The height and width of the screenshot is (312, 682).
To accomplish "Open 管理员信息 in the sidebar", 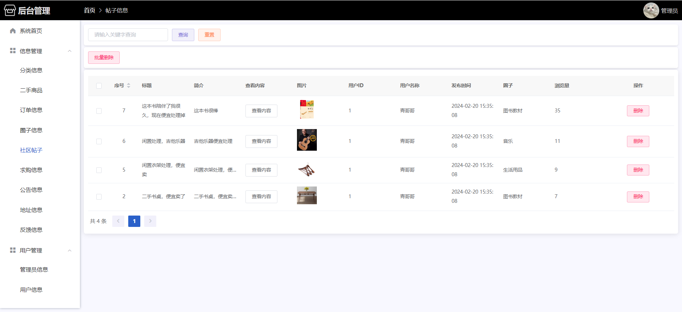I will coord(34,270).
